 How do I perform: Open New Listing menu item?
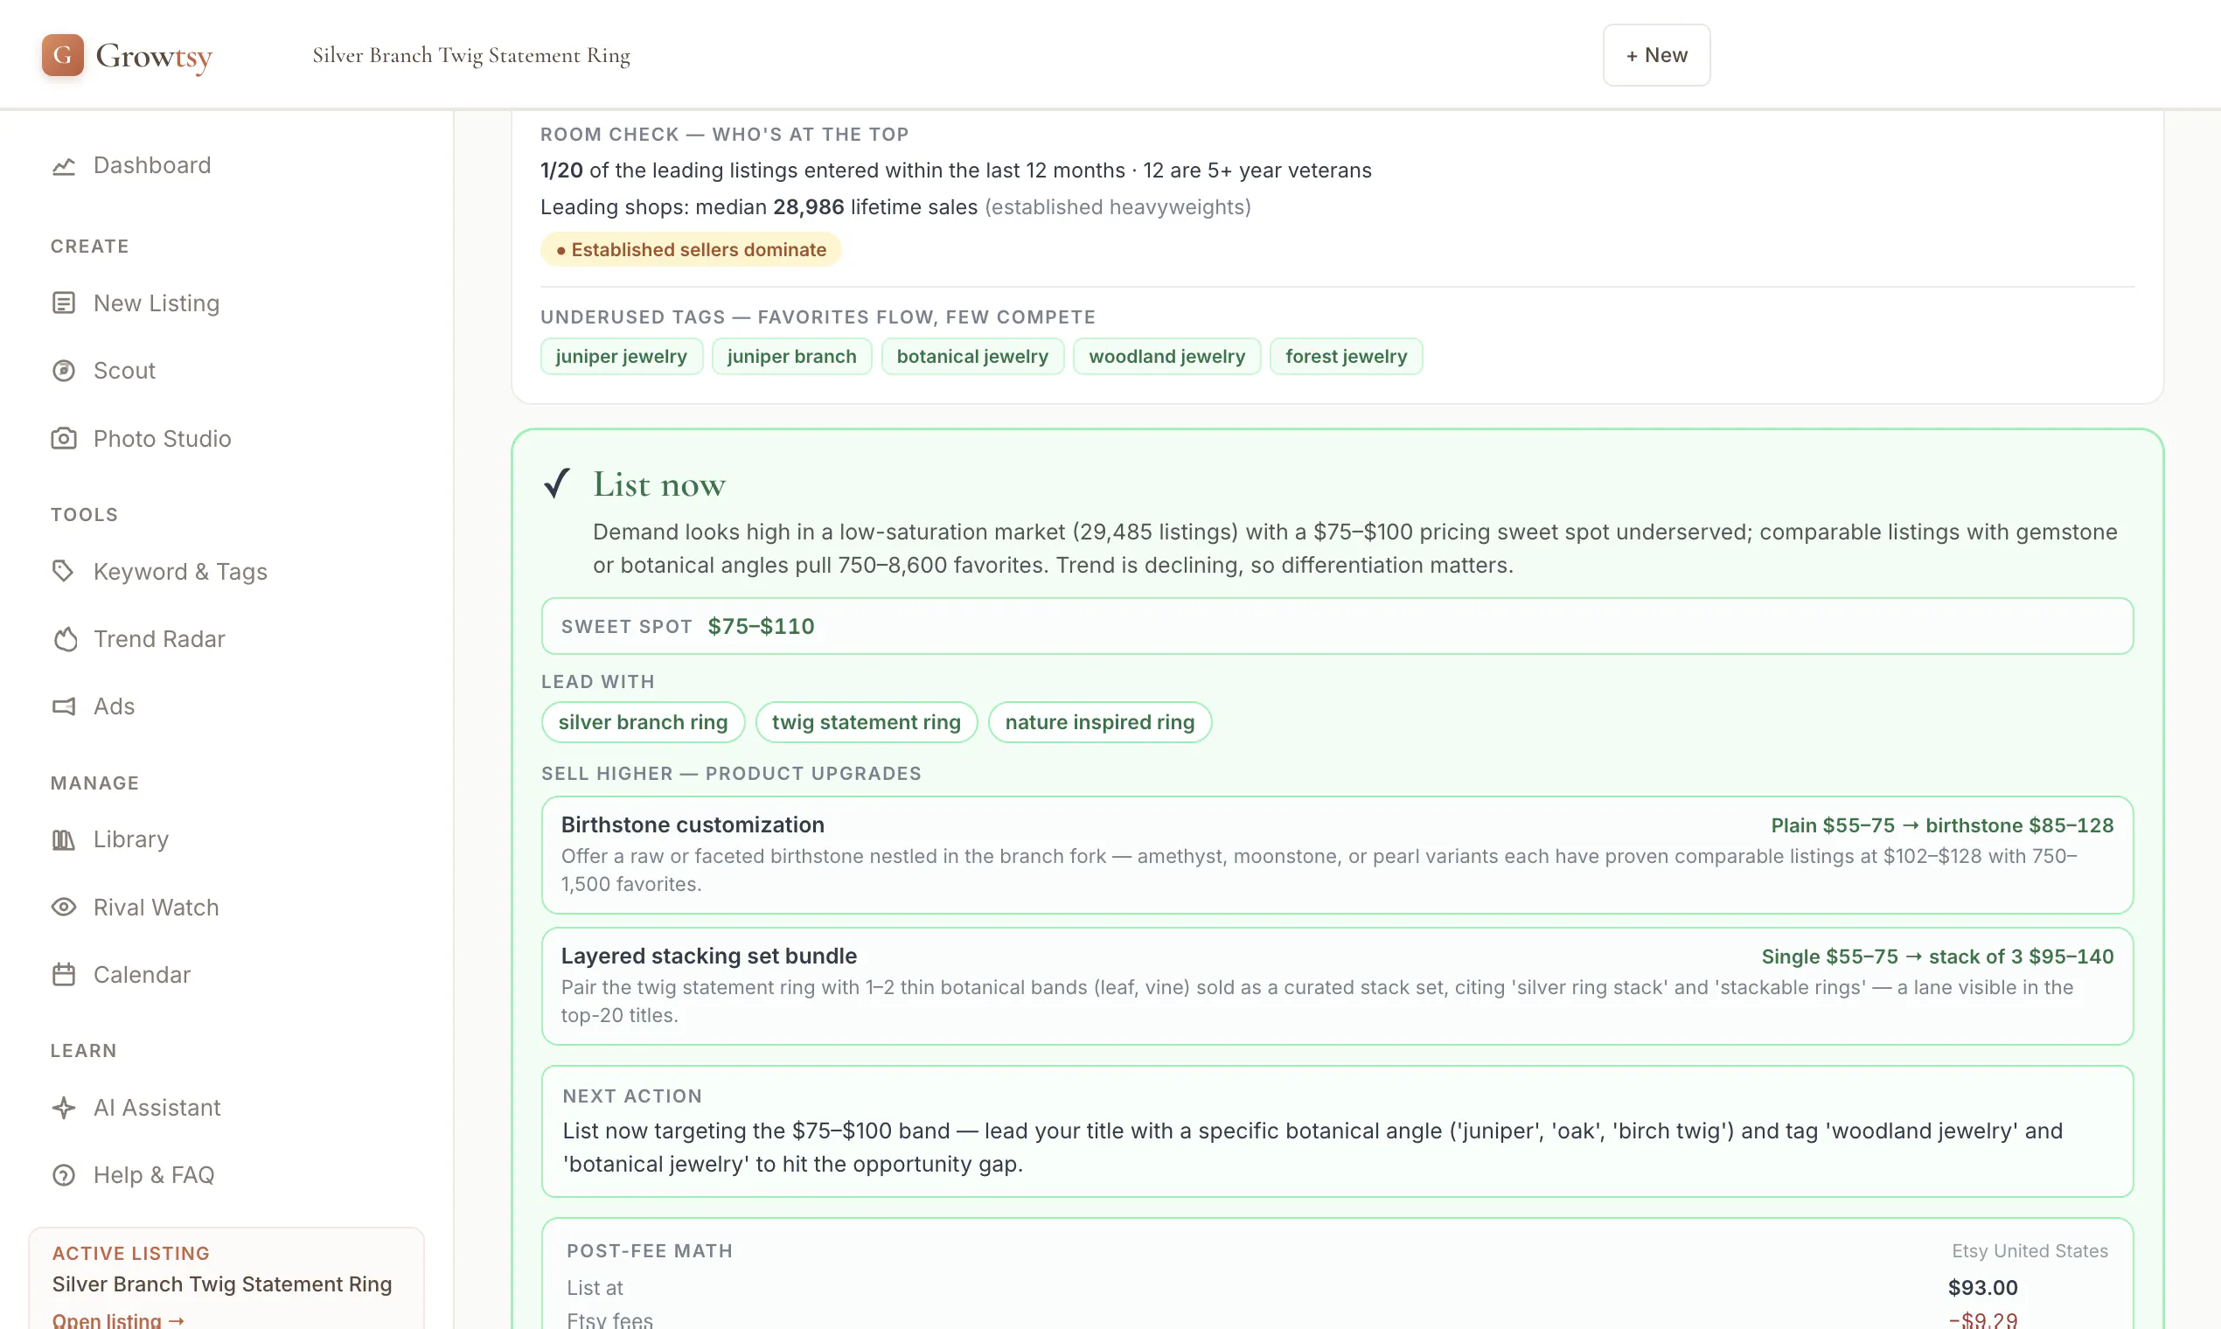pyautogui.click(x=157, y=303)
